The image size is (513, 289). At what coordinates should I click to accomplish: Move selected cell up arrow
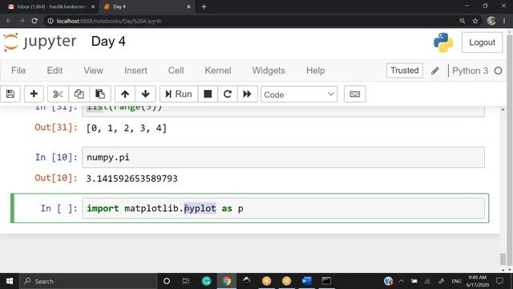pos(125,94)
